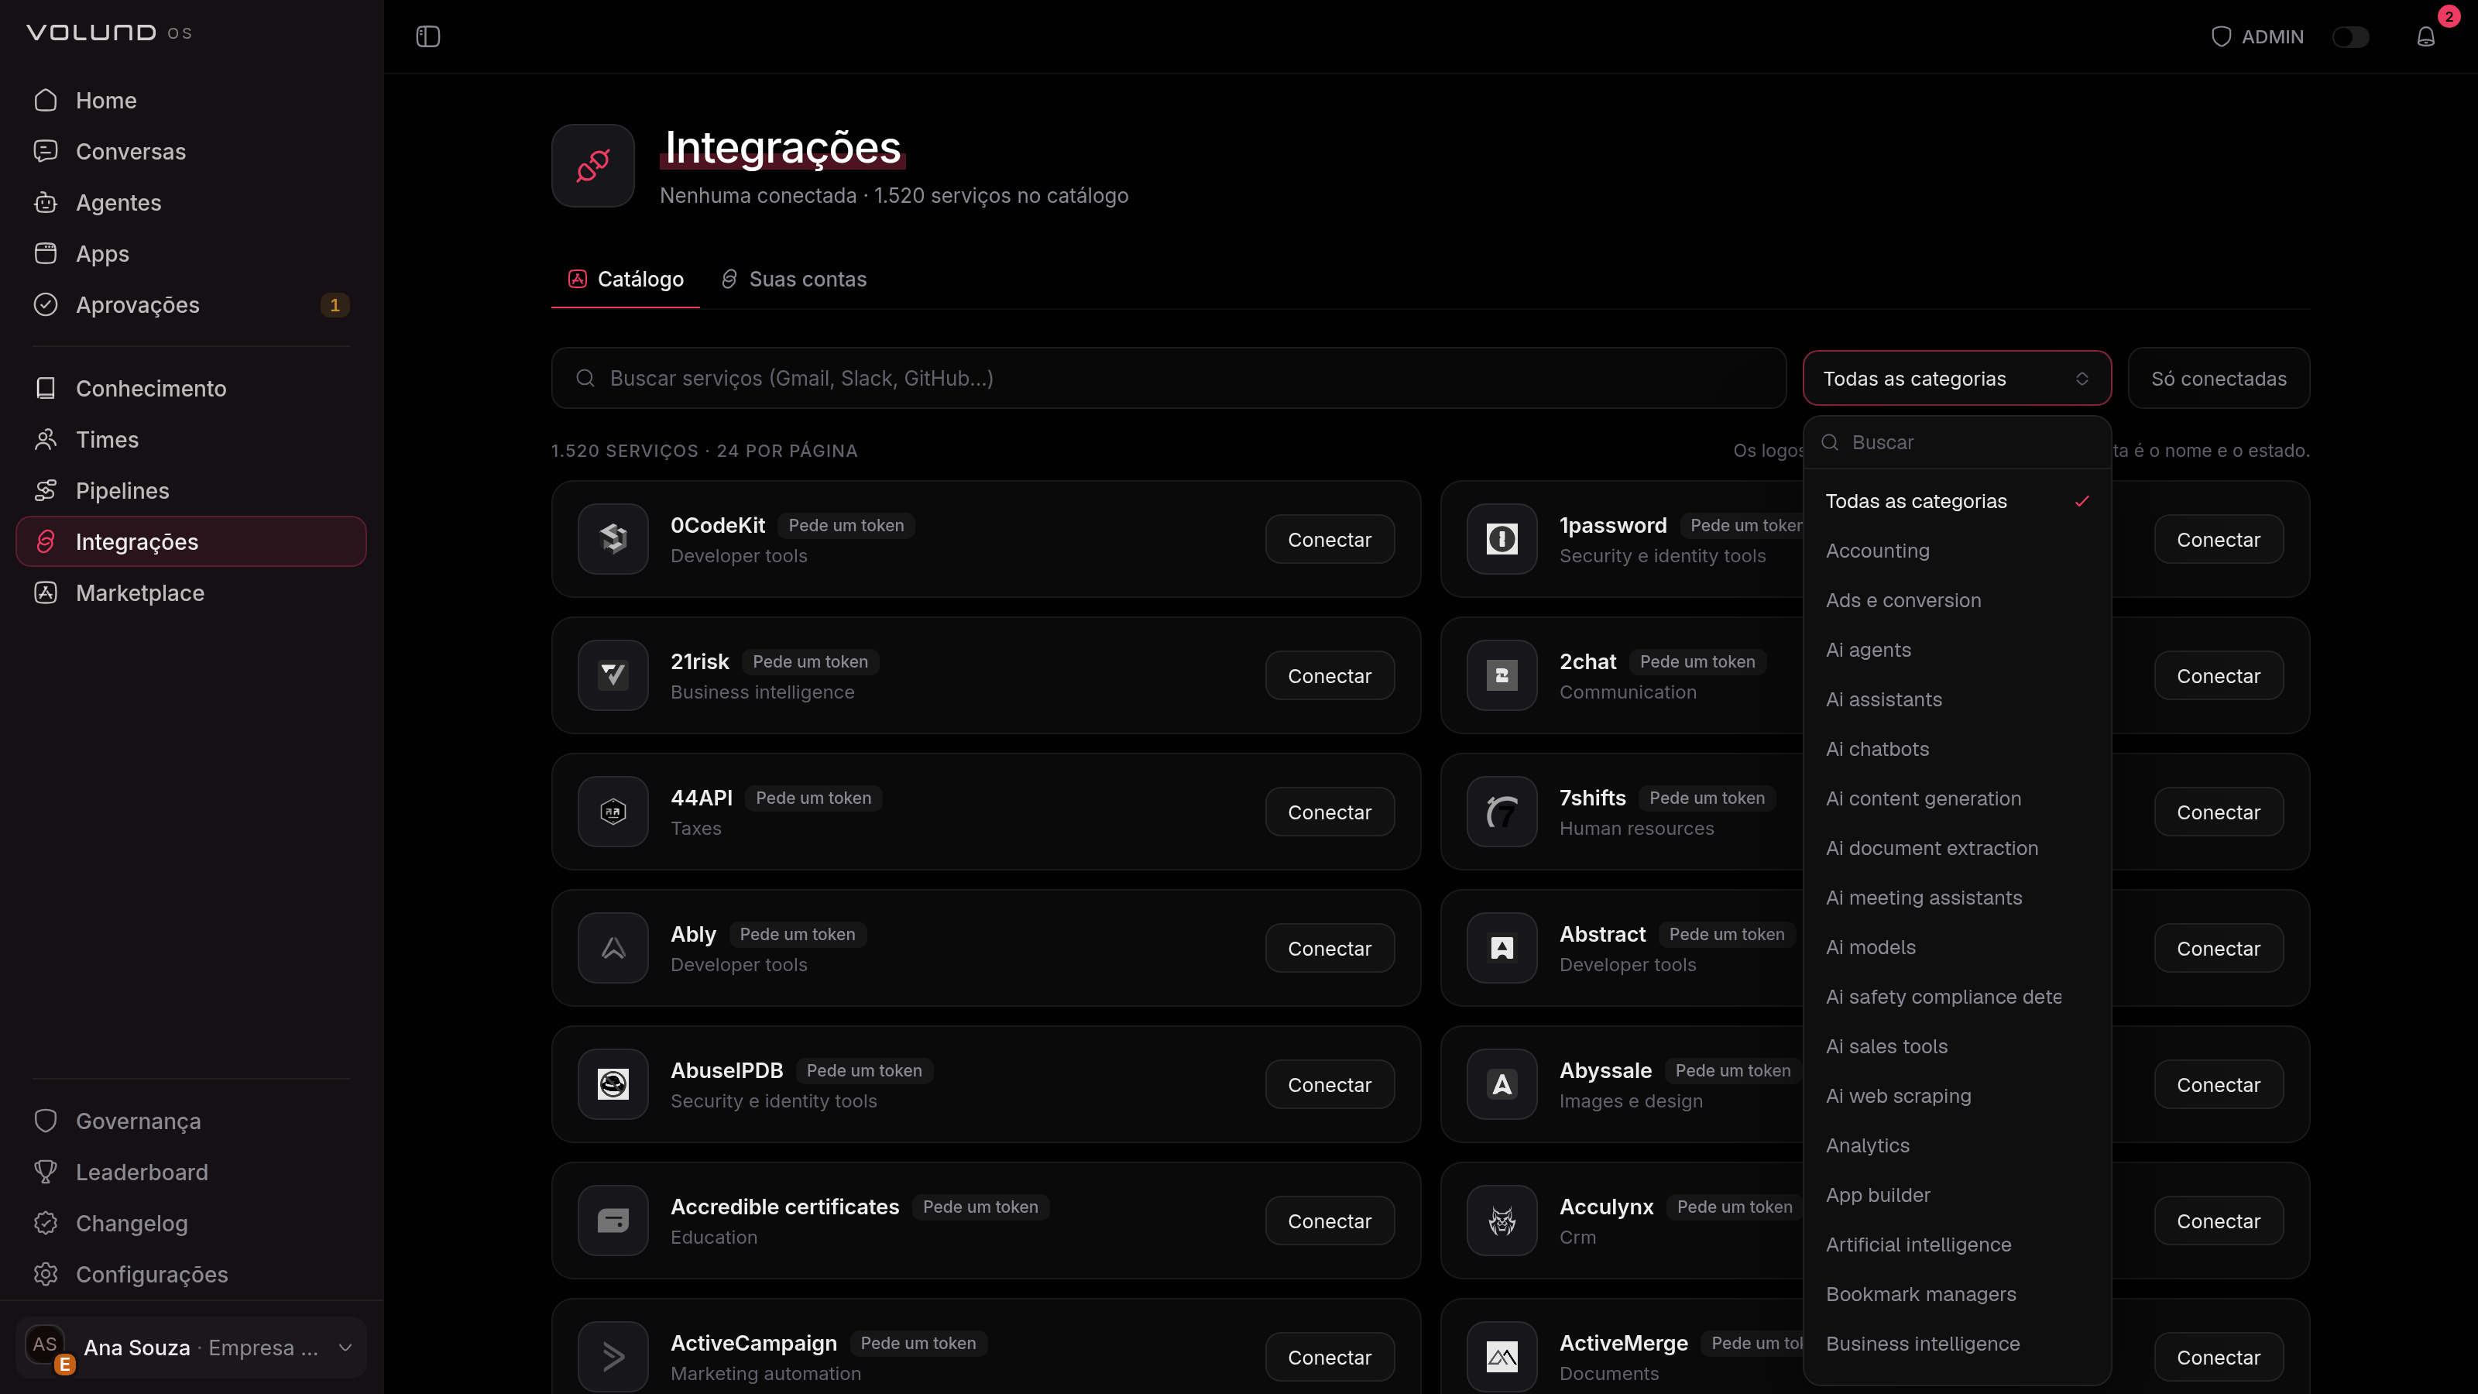Toggle the ADMIN mode switch
The height and width of the screenshot is (1394, 2478).
(2351, 36)
